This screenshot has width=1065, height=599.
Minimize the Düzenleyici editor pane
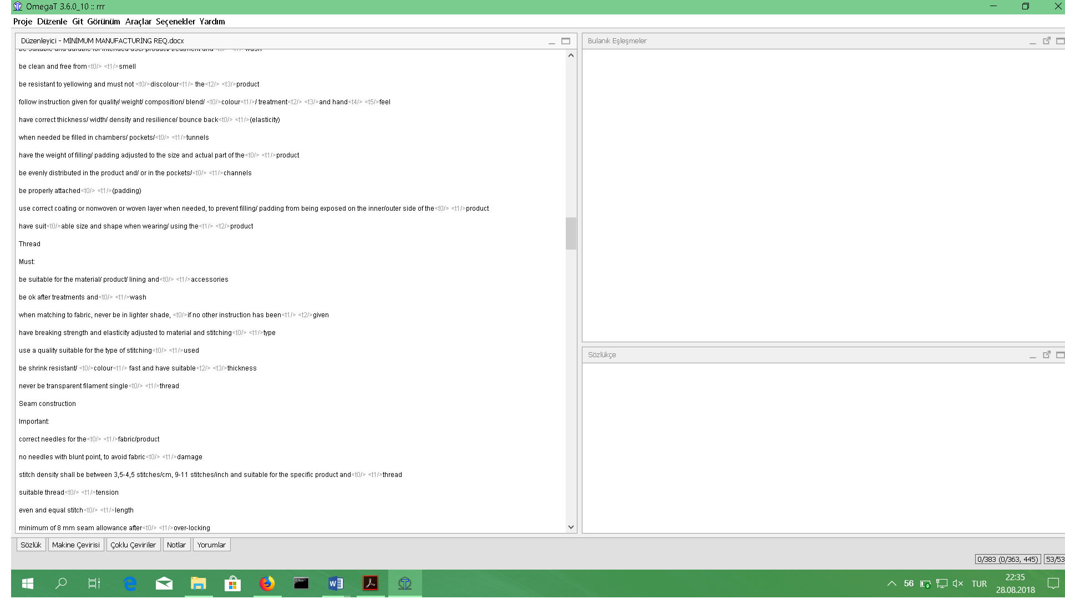(x=551, y=42)
